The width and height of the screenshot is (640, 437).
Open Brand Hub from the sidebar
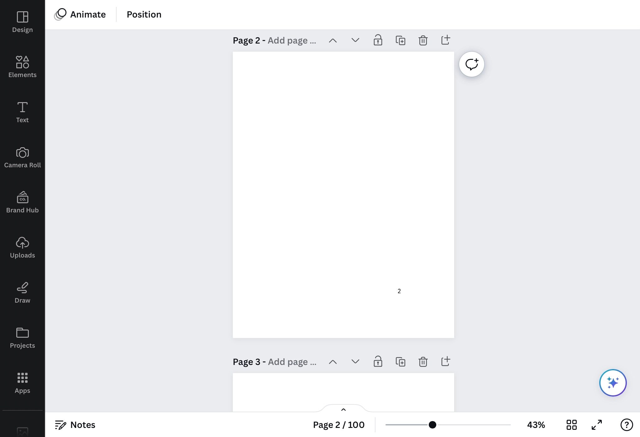tap(22, 202)
